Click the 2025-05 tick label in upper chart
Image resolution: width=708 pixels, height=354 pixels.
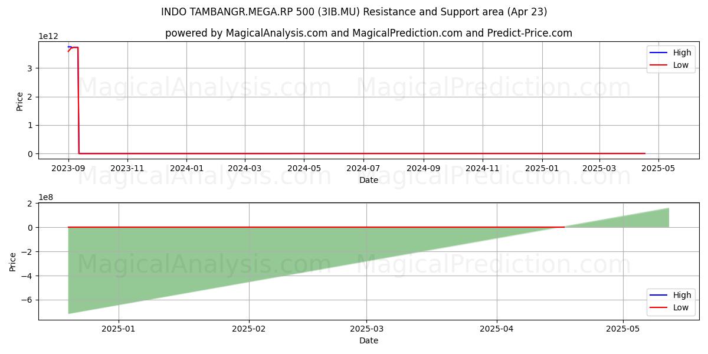point(658,168)
